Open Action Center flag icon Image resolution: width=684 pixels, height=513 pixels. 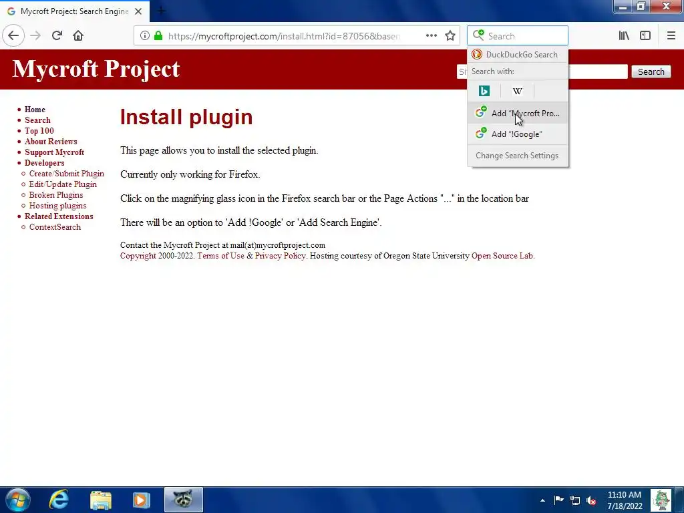[558, 500]
